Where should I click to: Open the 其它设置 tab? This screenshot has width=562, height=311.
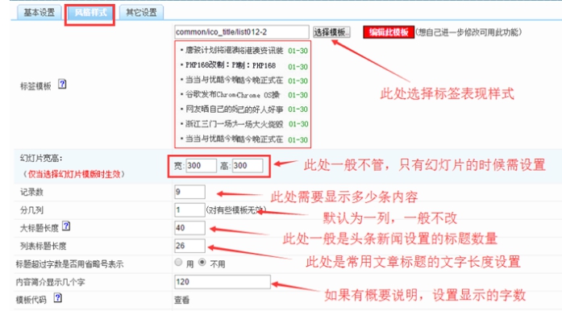(141, 13)
